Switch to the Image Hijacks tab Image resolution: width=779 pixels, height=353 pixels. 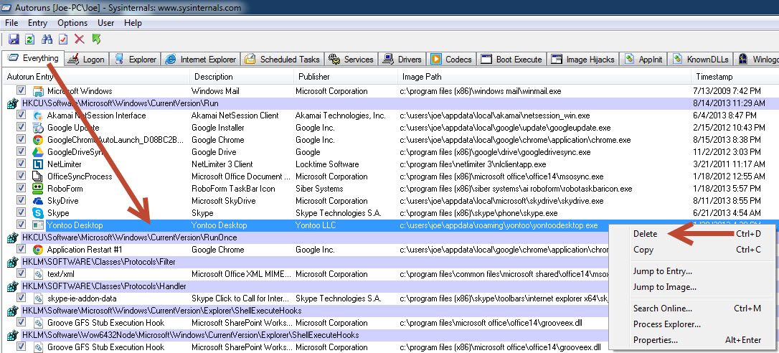point(583,59)
